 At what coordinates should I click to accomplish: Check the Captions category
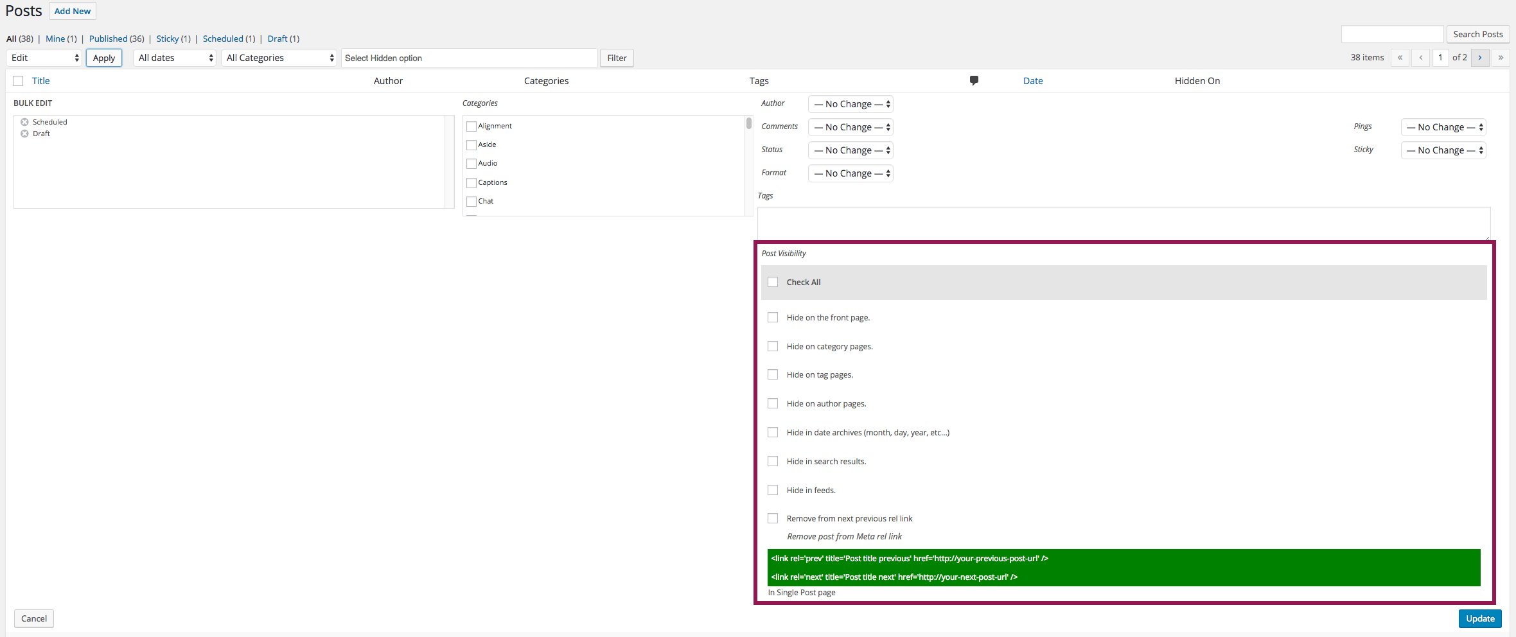(472, 183)
